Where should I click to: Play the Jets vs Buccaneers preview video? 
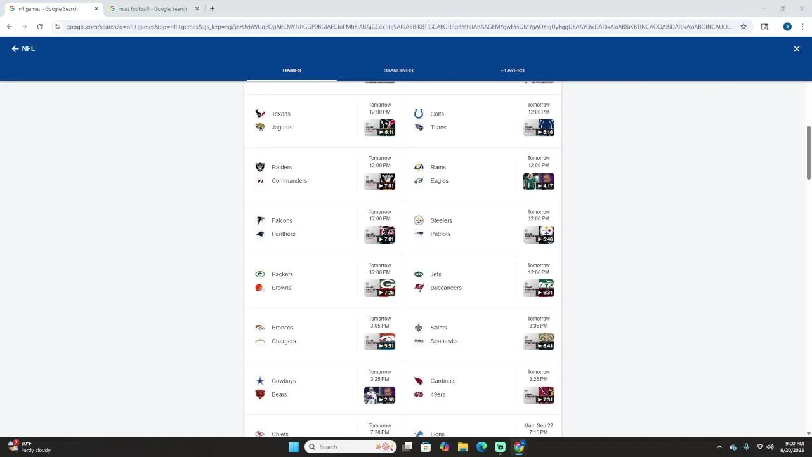pos(539,288)
